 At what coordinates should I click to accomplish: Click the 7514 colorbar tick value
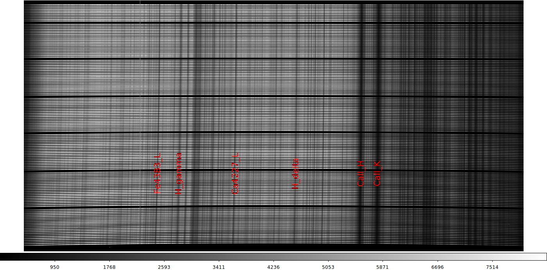[492, 267]
